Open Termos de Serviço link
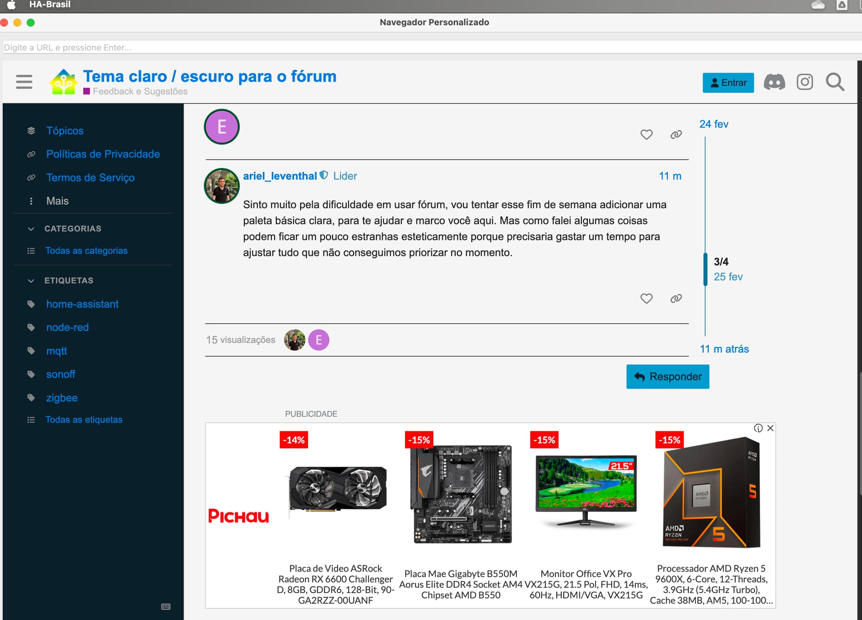Image resolution: width=862 pixels, height=620 pixels. tap(90, 178)
